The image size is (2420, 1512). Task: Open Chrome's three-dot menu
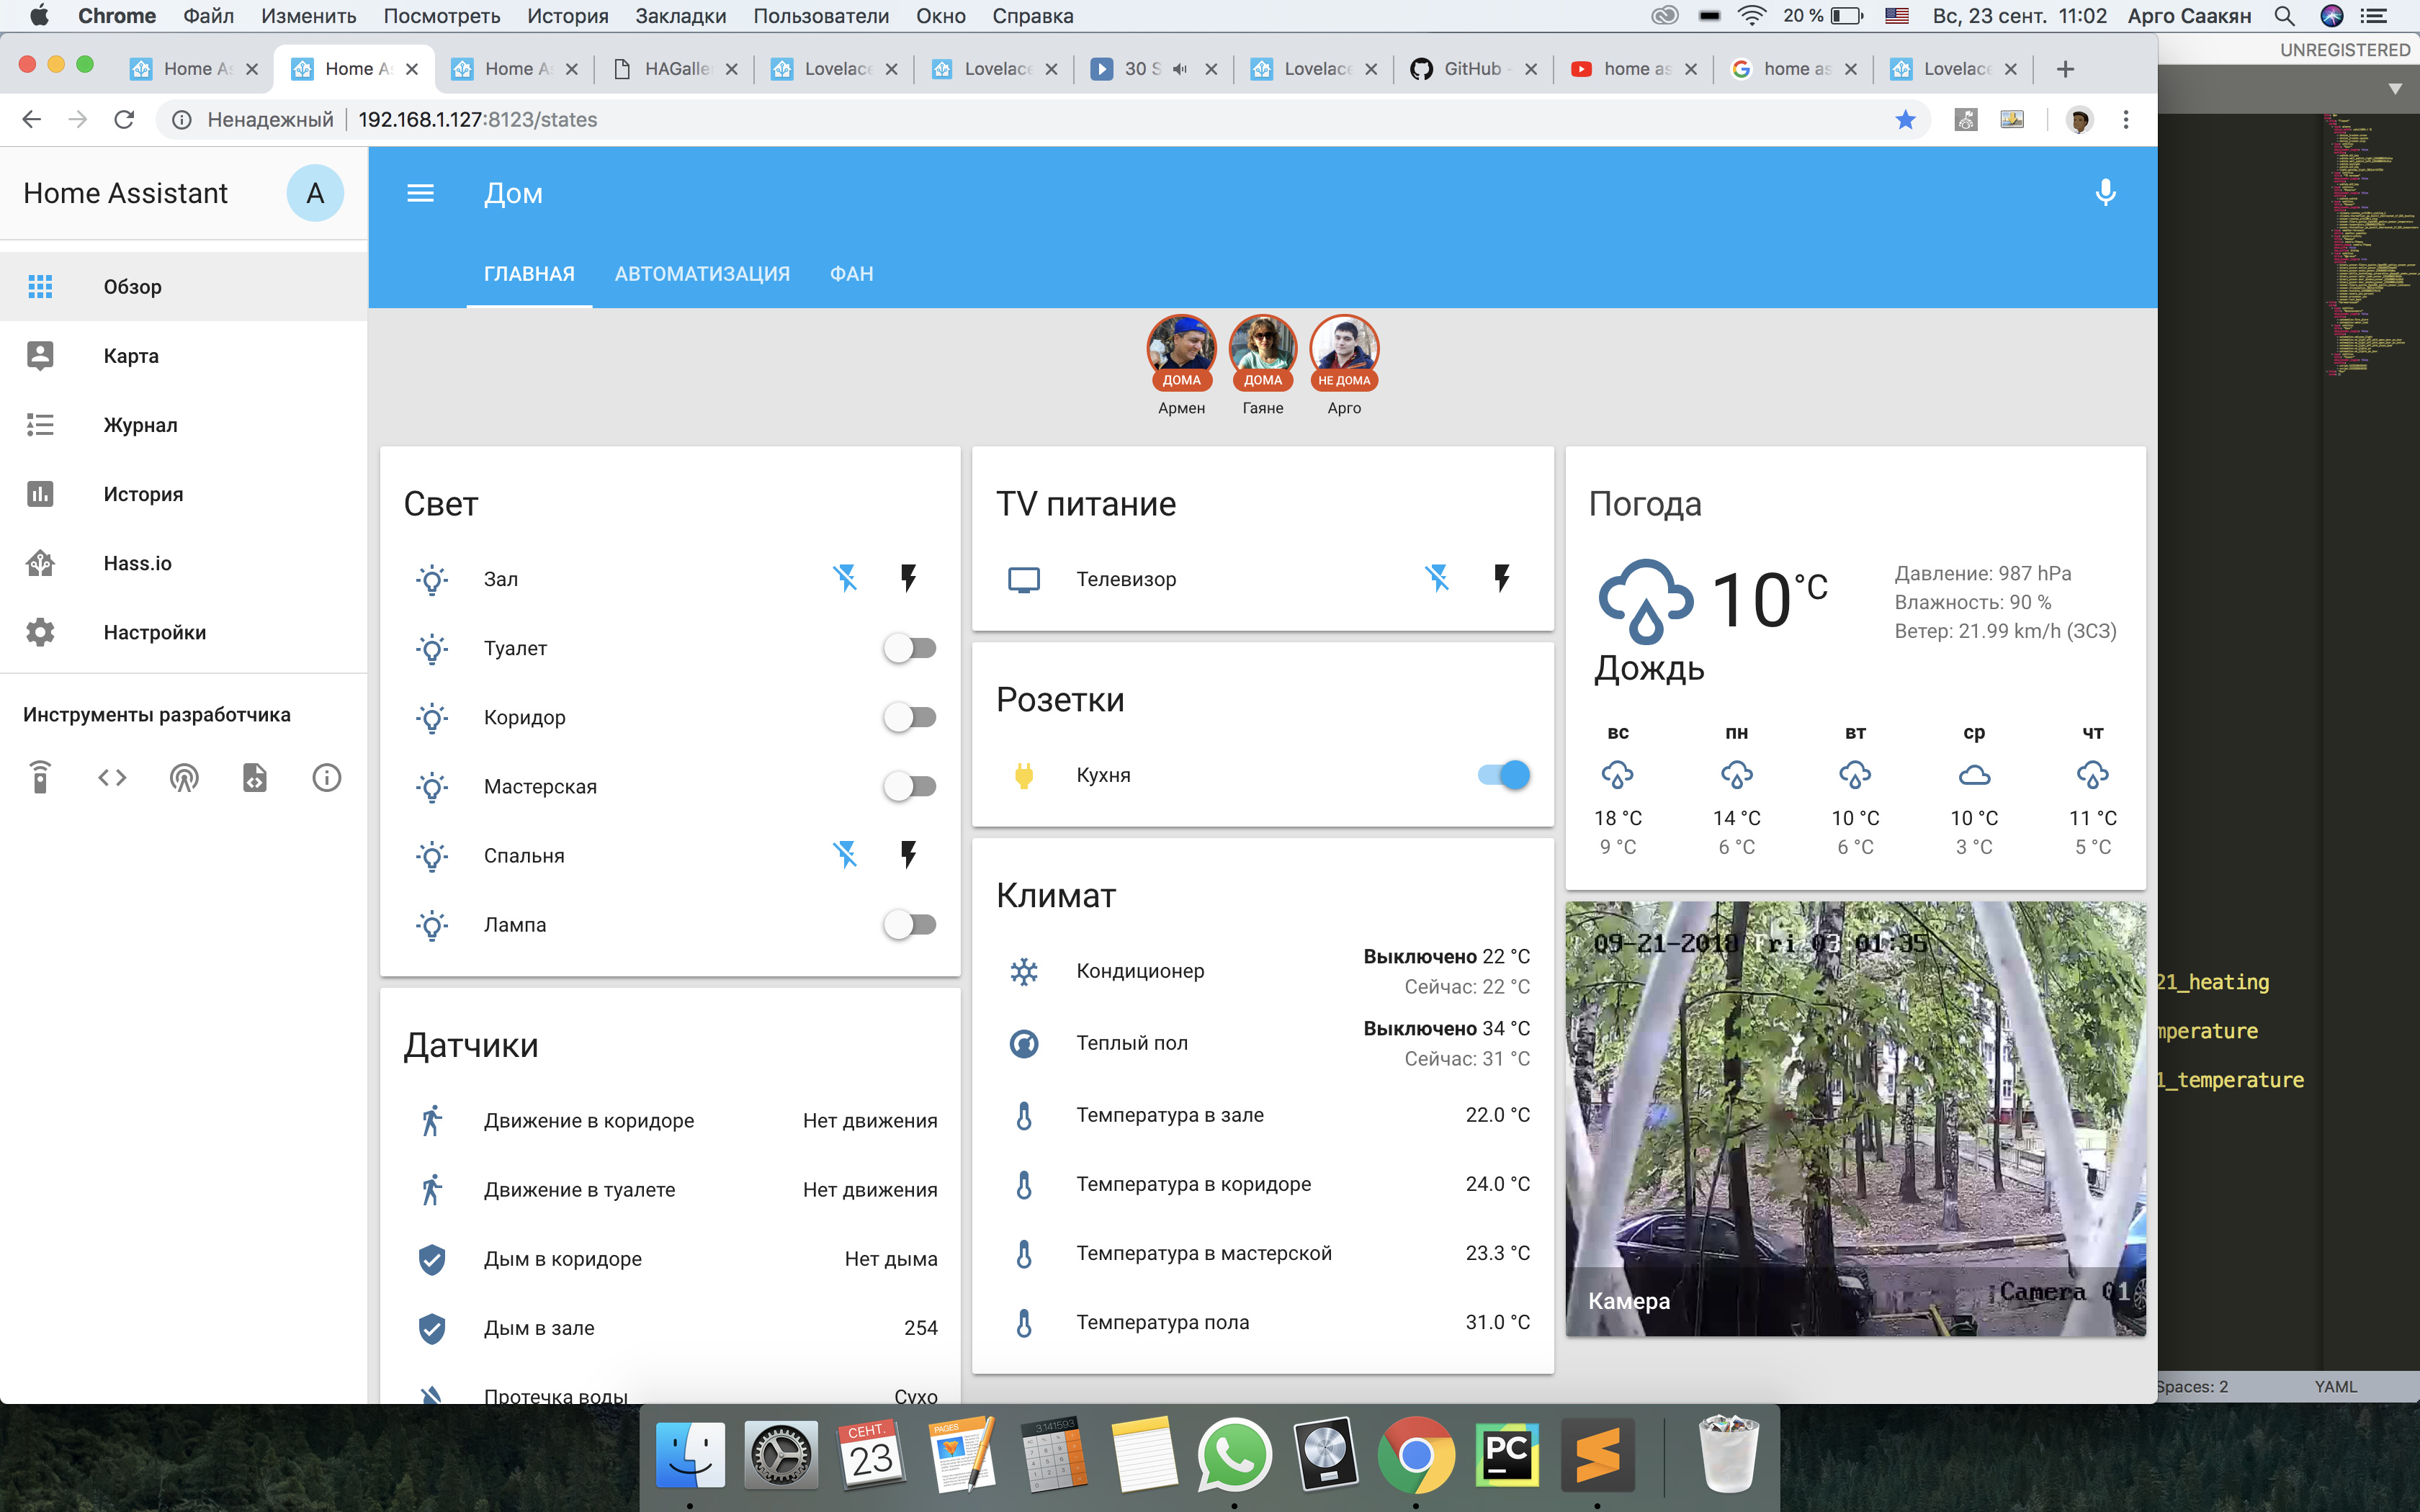pos(2126,120)
